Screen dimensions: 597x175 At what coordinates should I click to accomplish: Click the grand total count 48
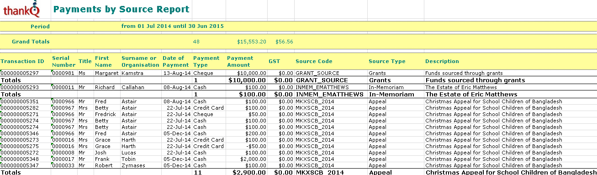point(196,42)
